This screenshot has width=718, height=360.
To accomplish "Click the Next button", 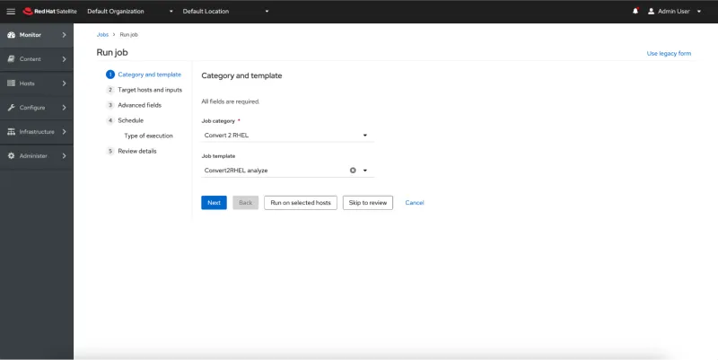I will (x=214, y=203).
